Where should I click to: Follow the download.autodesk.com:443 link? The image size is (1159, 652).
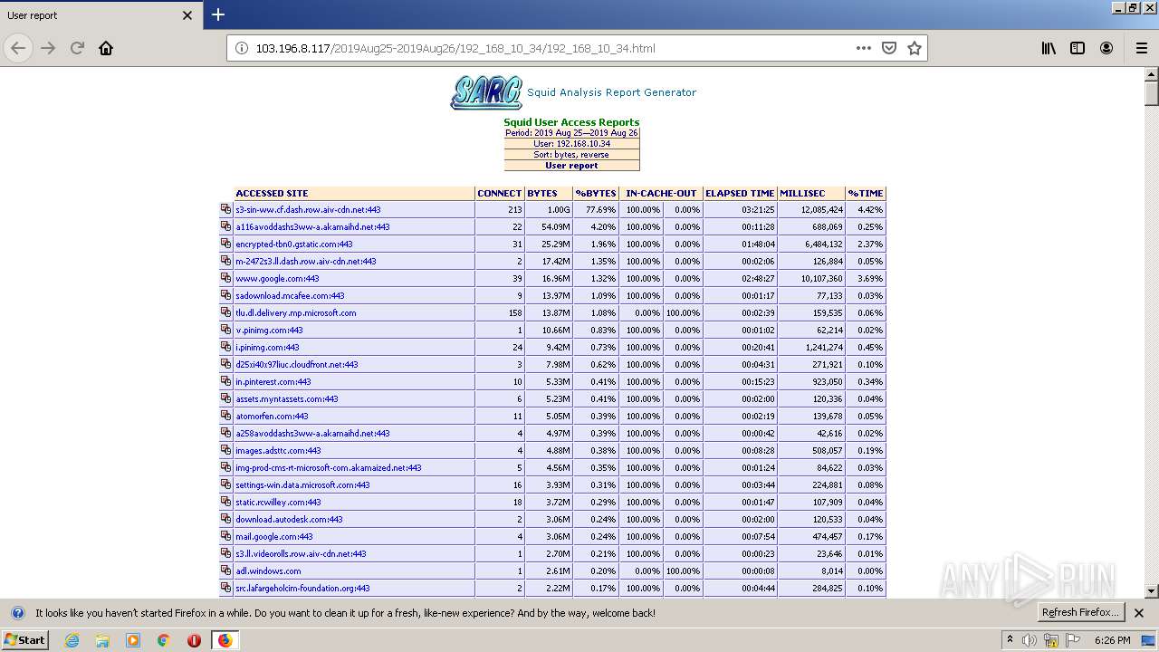(x=289, y=520)
